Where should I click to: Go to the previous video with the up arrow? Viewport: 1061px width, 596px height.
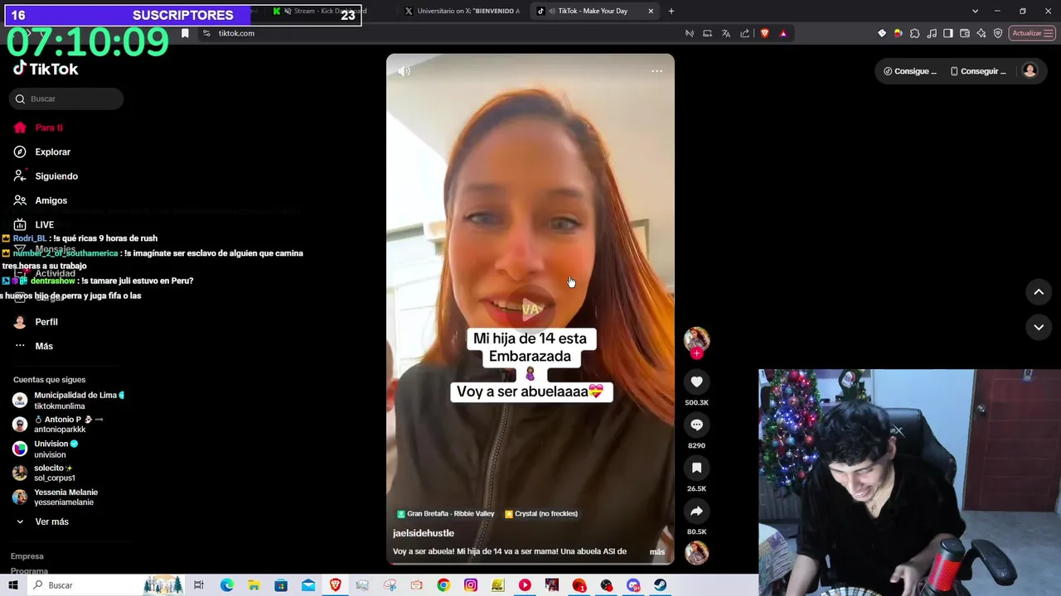point(1039,291)
